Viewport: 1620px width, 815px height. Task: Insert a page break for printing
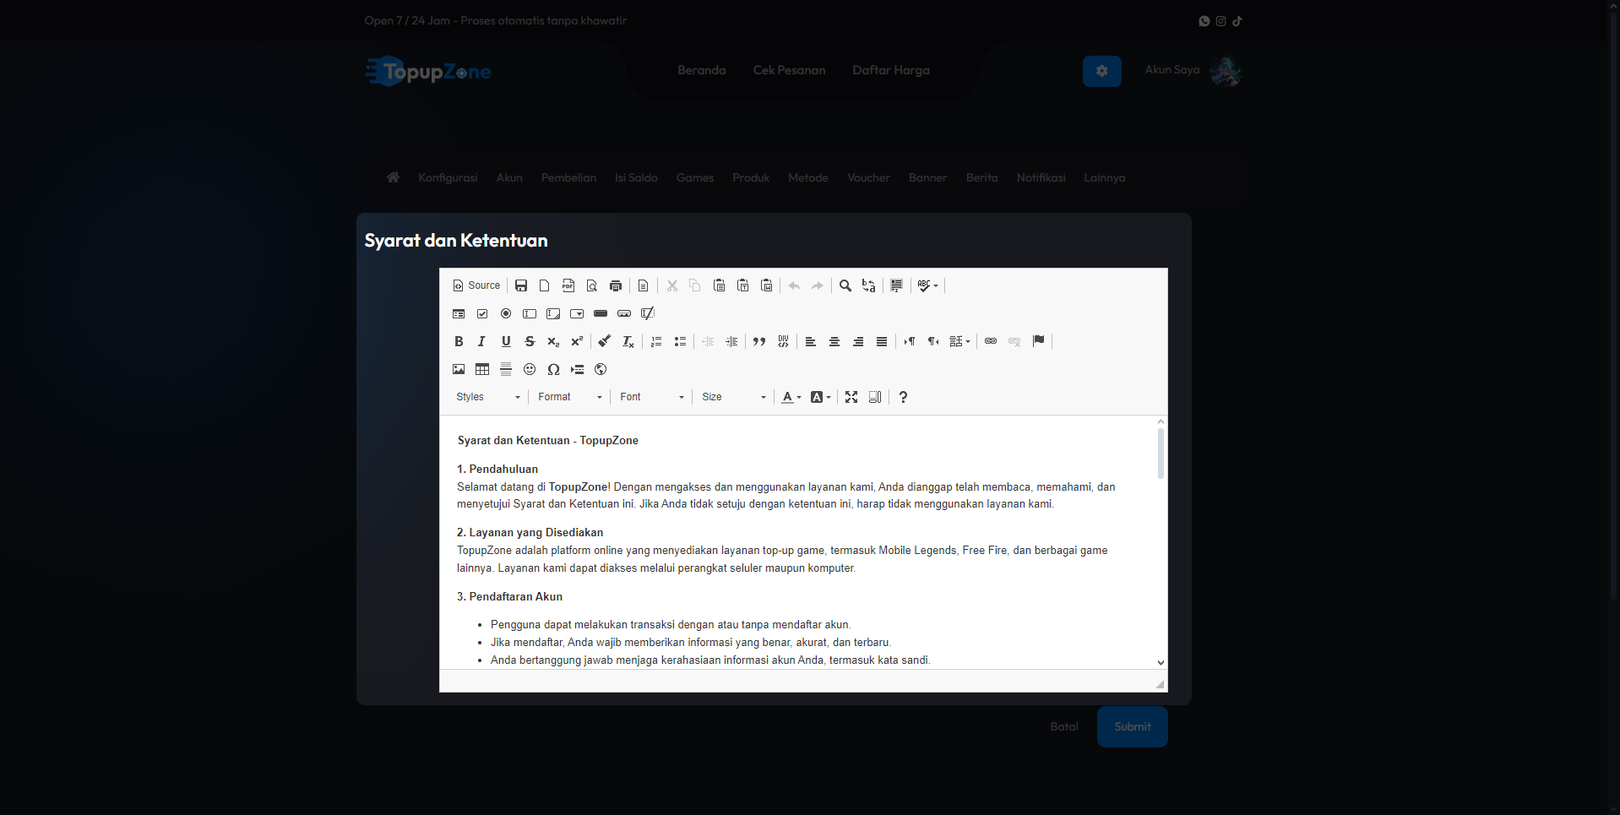click(x=577, y=369)
